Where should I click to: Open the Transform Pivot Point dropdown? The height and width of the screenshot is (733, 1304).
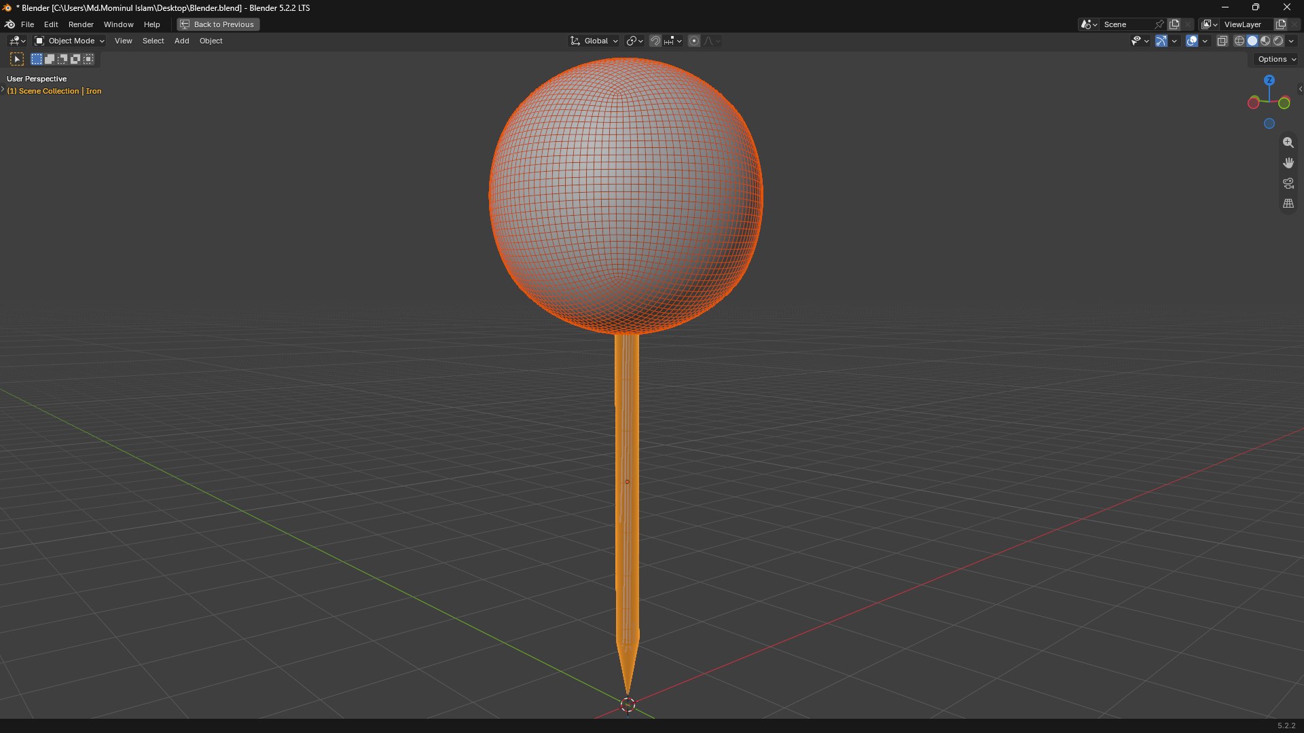(634, 41)
